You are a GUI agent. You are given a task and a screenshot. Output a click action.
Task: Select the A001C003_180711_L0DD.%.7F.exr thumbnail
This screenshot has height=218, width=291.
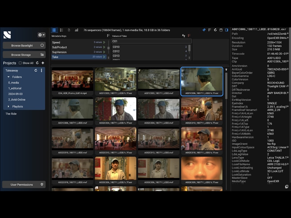pos(116,81)
